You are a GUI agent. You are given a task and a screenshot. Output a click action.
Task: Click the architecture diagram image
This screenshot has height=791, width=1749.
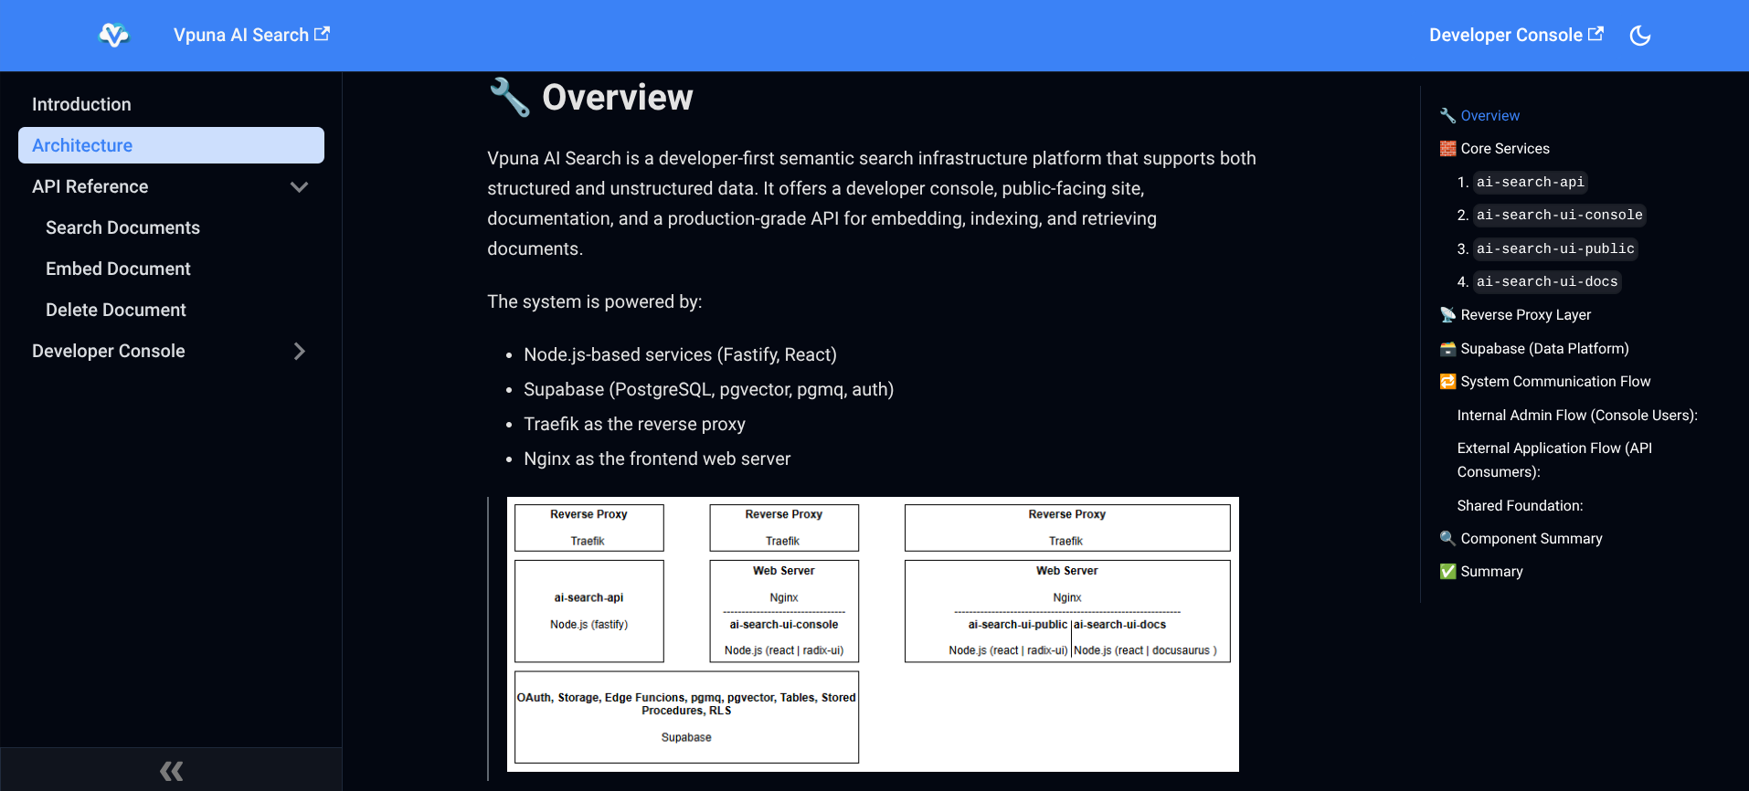(873, 634)
